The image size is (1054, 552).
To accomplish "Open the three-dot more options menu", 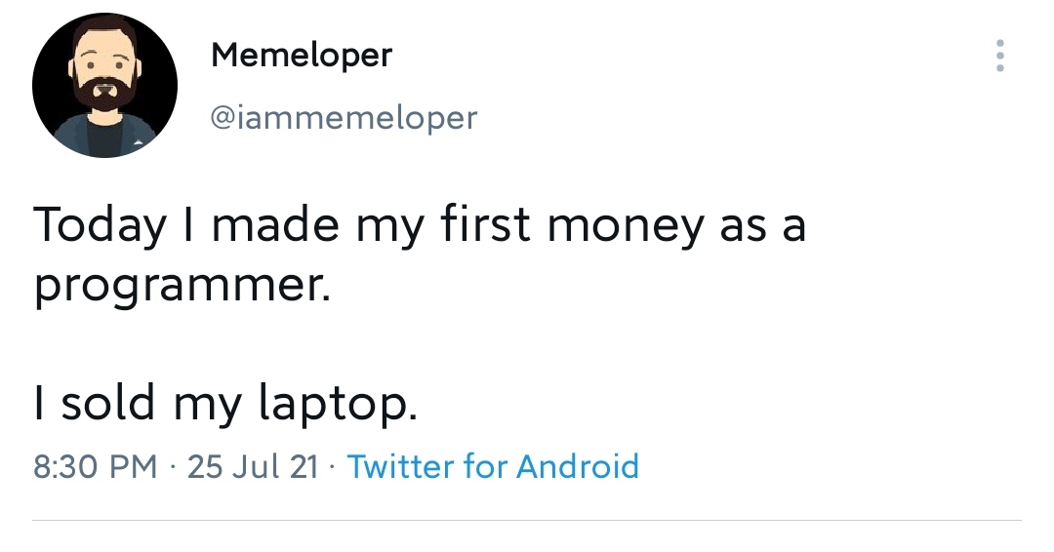I will (x=999, y=56).
